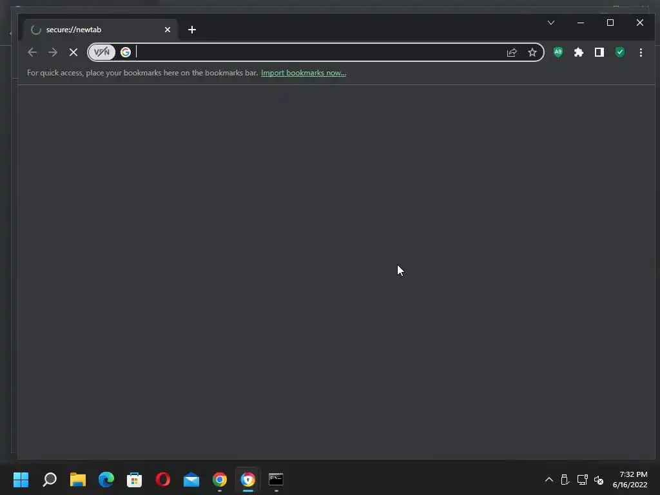Open Microsoft Store from taskbar
The image size is (660, 495).
pos(134,480)
